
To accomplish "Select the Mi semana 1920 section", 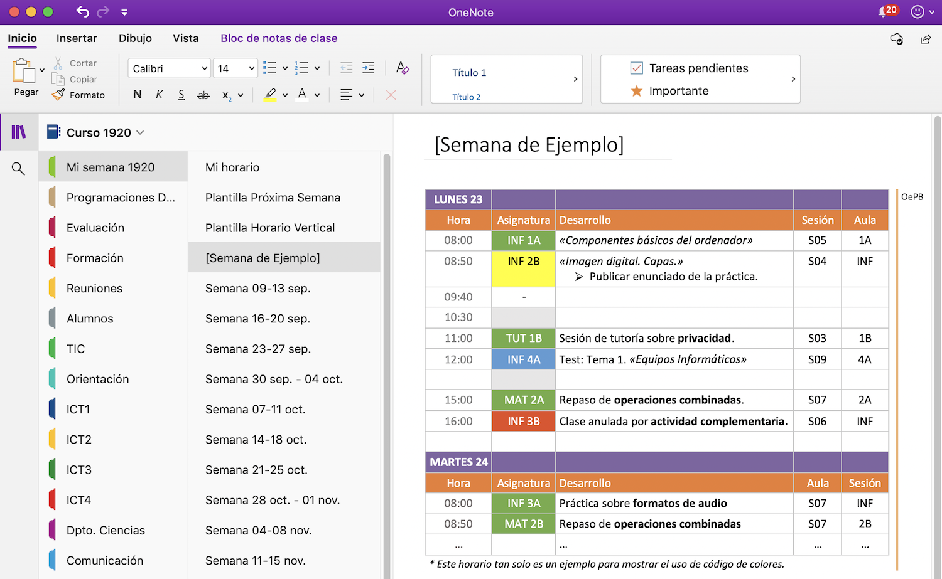I will coord(113,167).
